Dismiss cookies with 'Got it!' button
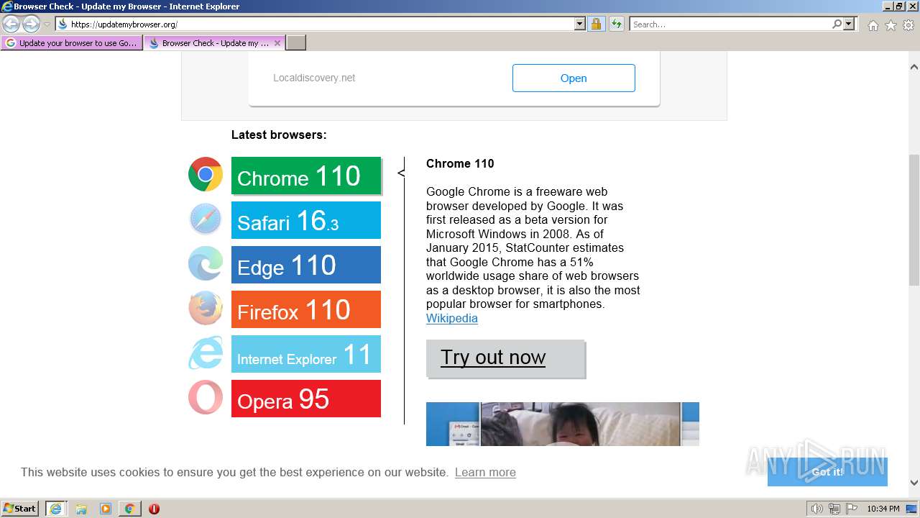Screen dimensions: 920x518 [x=827, y=472]
